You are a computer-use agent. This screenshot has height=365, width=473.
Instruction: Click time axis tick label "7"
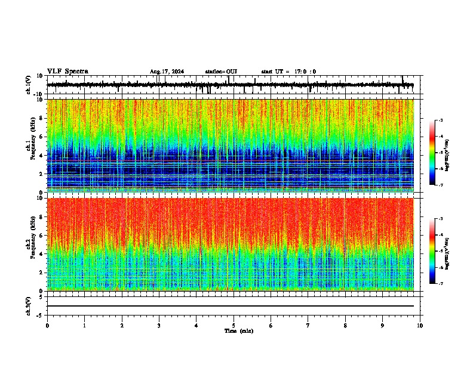click(x=308, y=326)
